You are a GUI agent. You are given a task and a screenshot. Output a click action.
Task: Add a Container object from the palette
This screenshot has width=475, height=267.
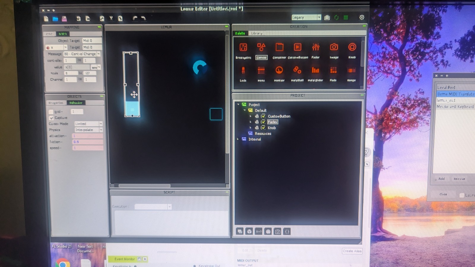tap(279, 50)
